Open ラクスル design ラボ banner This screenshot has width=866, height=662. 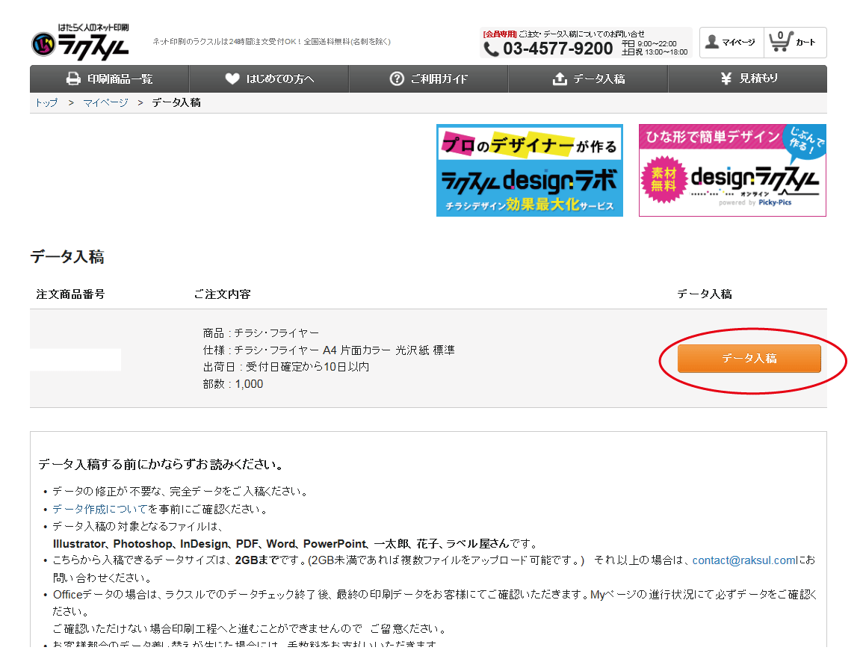pos(530,170)
